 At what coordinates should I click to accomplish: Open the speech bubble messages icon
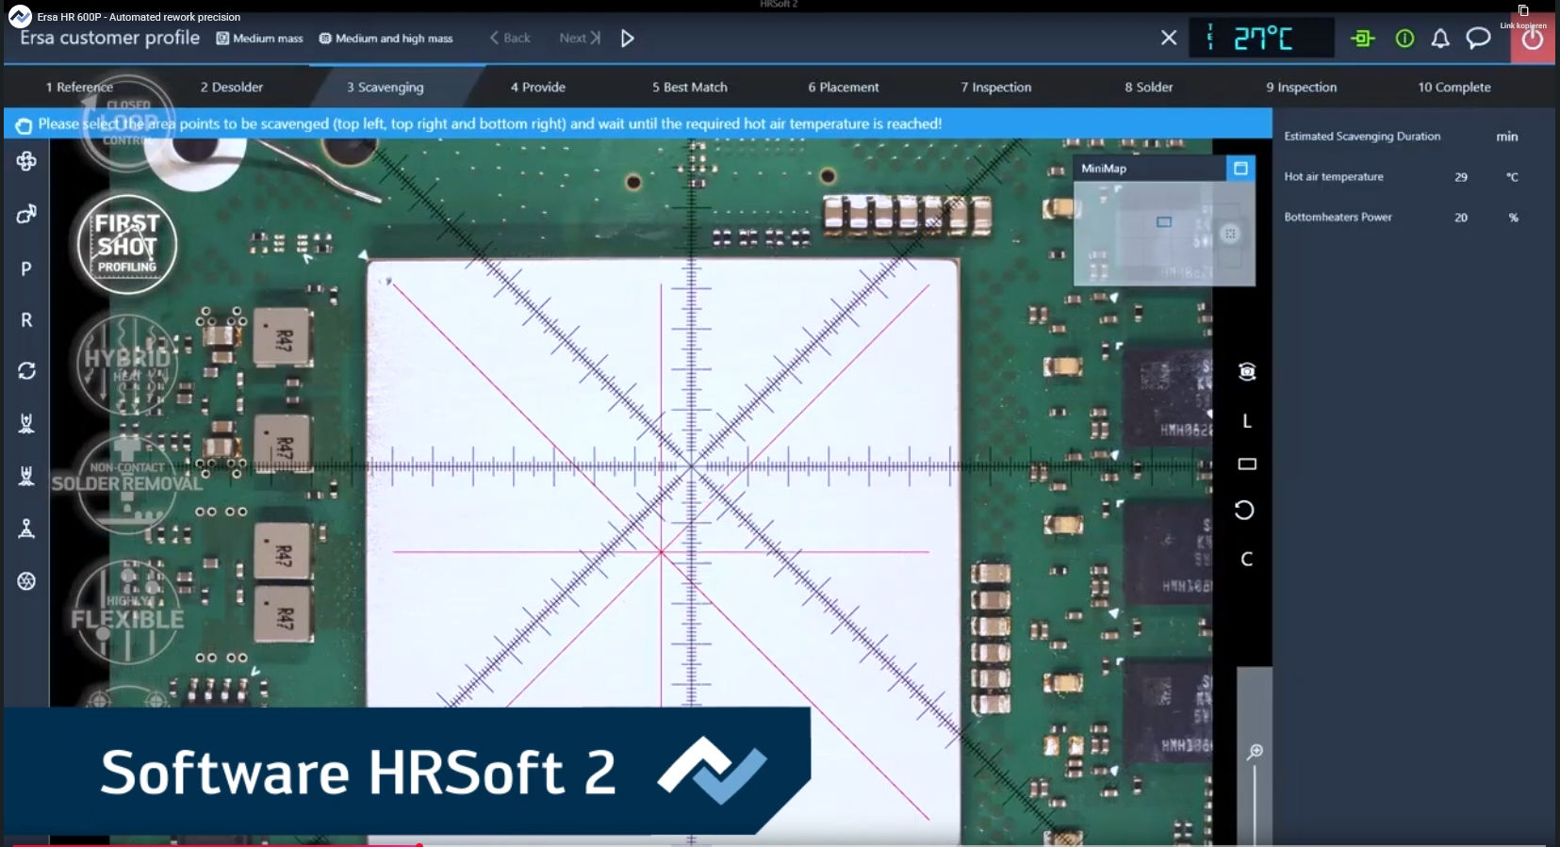tap(1478, 39)
